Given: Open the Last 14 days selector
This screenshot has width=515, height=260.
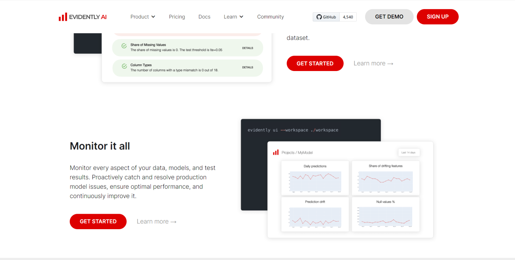Looking at the screenshot, I should point(408,152).
